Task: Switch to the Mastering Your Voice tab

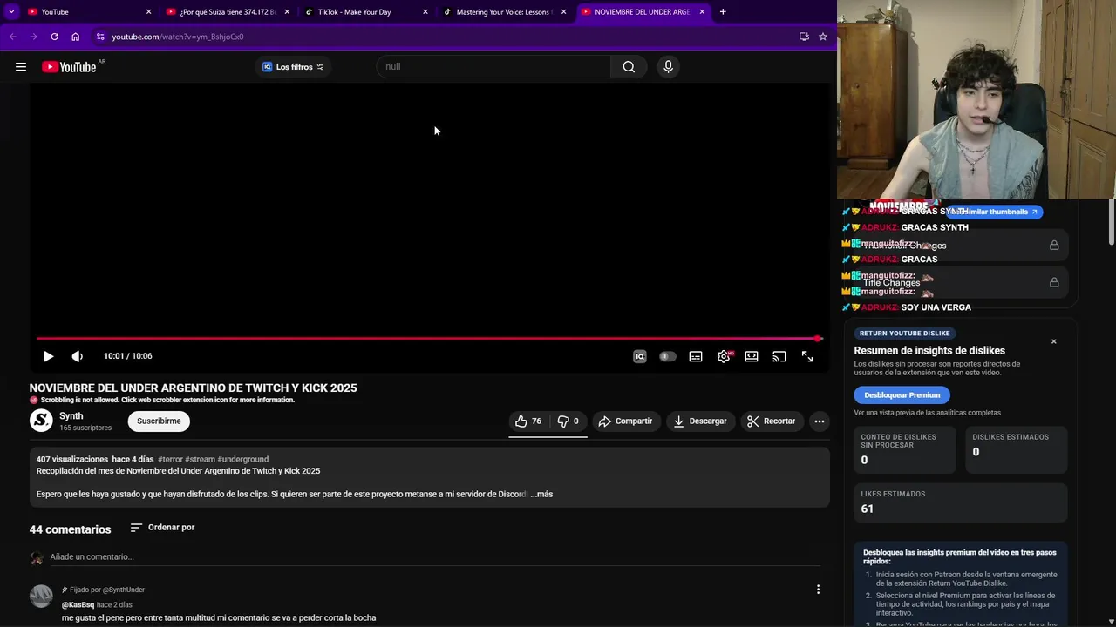Action: click(504, 12)
